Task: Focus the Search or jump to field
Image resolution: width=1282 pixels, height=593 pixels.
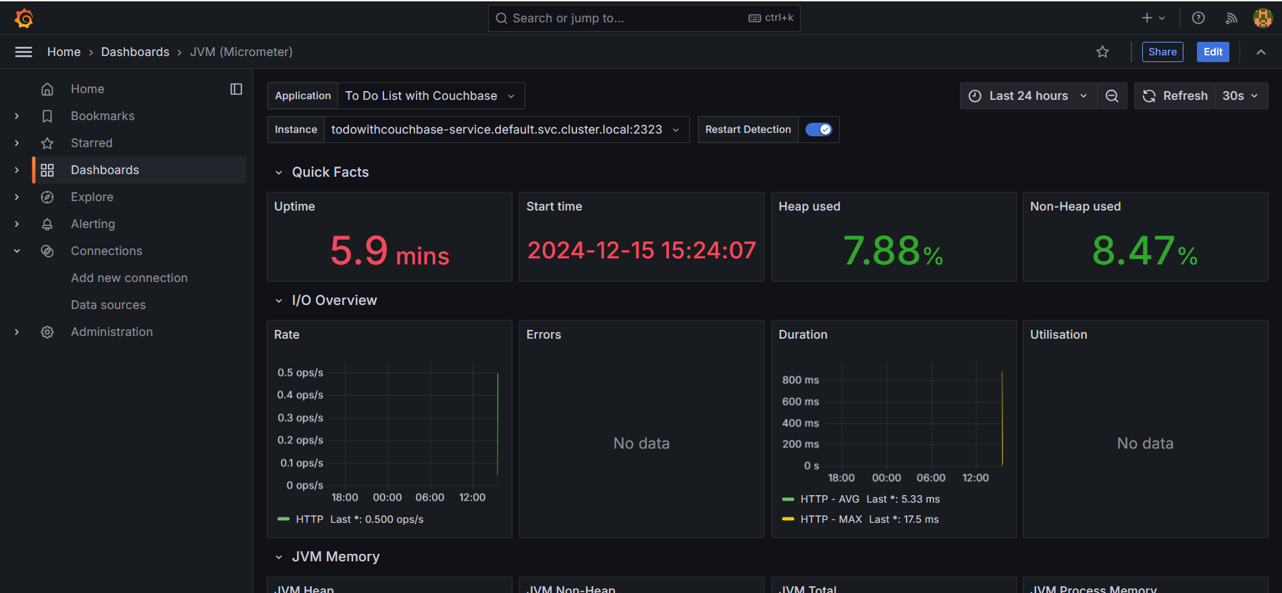Action: [644, 18]
